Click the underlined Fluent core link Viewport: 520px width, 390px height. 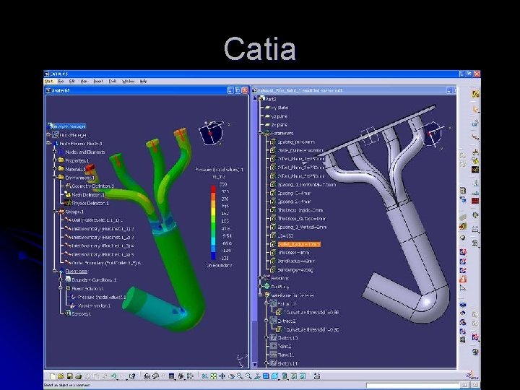coord(77,272)
